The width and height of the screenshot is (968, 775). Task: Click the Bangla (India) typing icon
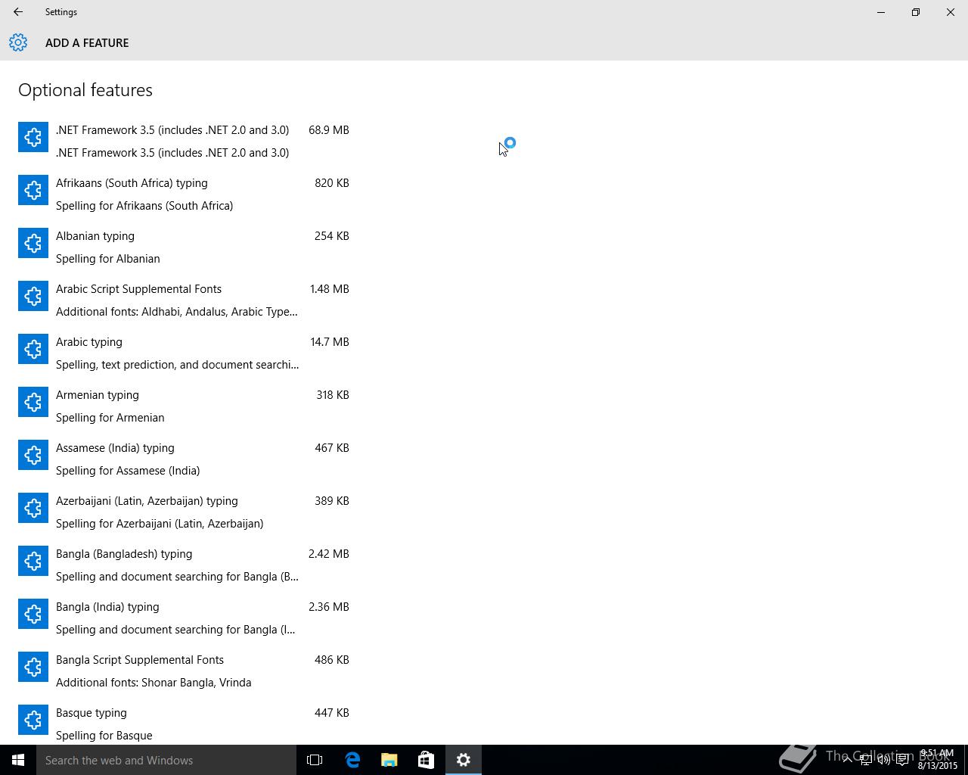33,614
